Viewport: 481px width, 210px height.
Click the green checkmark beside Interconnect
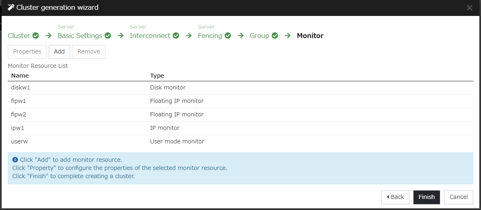coord(176,36)
